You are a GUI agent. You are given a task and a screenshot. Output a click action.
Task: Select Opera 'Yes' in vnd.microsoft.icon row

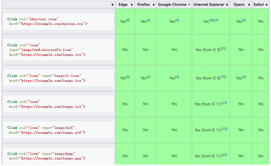(x=241, y=50)
